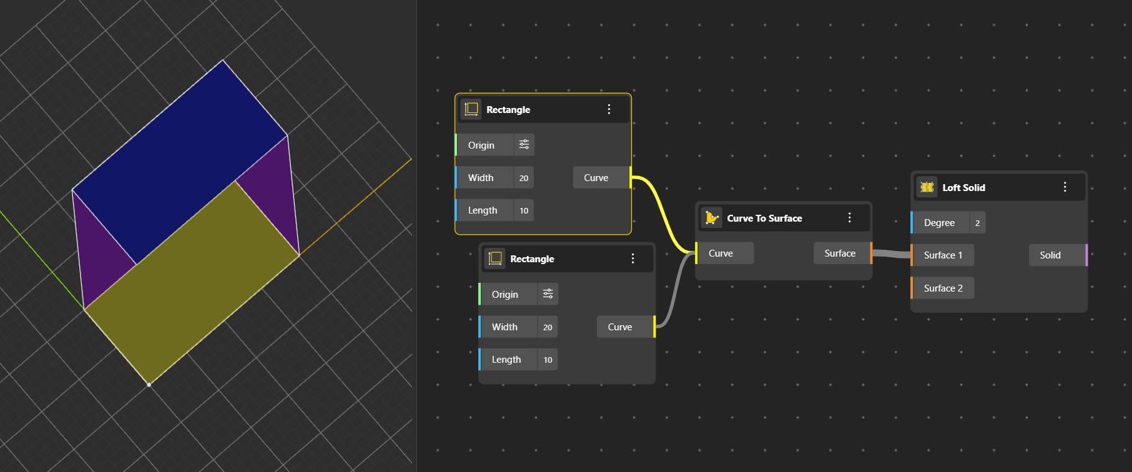The height and width of the screenshot is (472, 1132).
Task: Click Width label in unselected Rectangle node
Action: pos(504,327)
